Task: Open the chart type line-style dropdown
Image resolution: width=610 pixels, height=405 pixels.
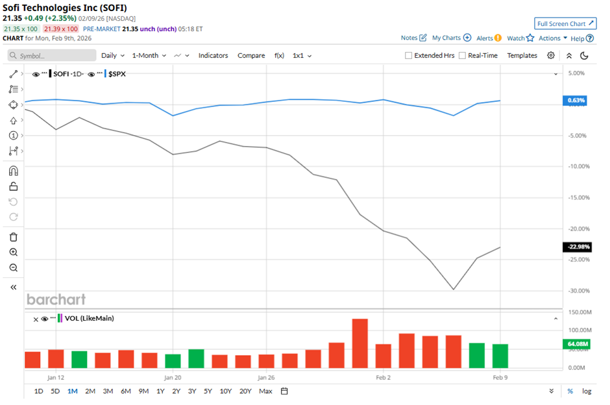Action: [182, 56]
